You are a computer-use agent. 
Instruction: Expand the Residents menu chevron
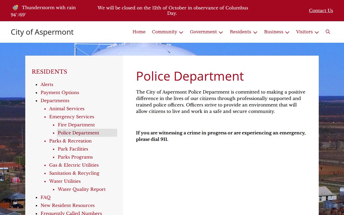pyautogui.click(x=255, y=32)
